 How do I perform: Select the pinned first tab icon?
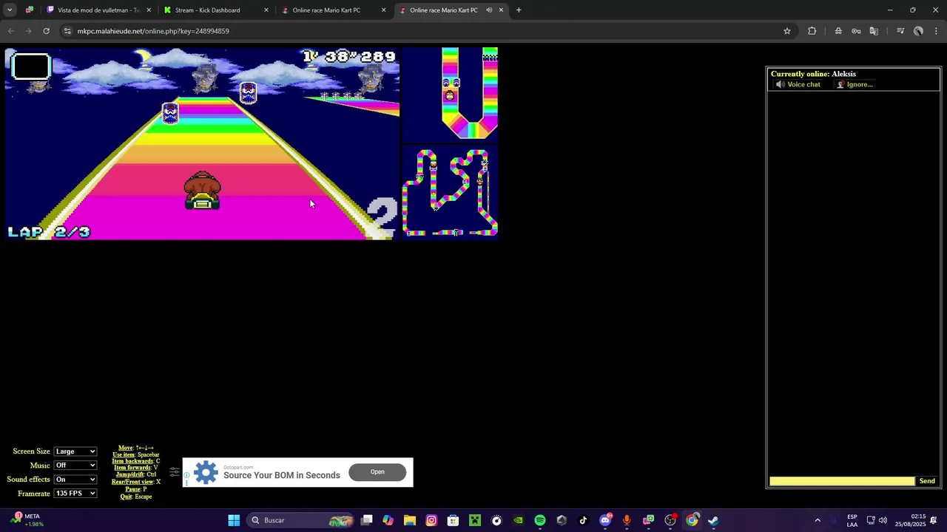[30, 10]
